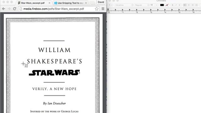Click tab stop at ruler mark 3
Screen dimensions: 201x113
click(151, 10)
